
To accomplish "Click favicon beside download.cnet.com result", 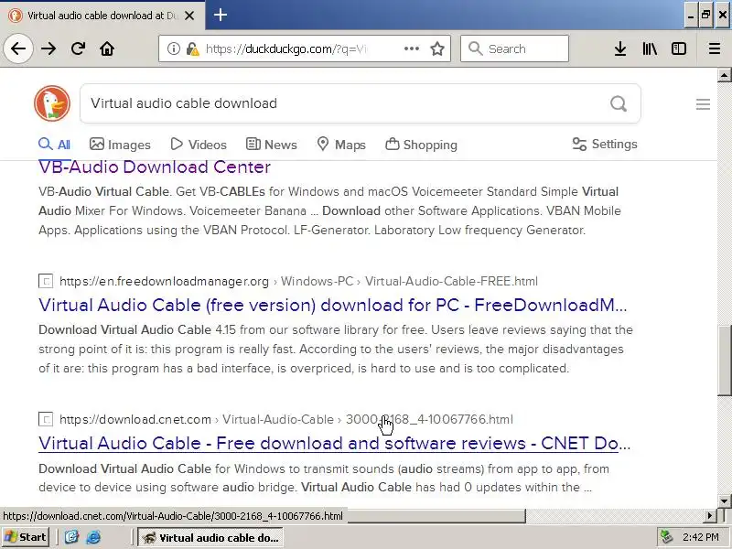I will point(45,419).
